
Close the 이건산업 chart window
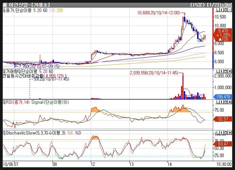point(229,5)
